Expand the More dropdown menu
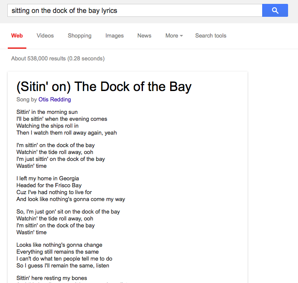The image size is (298, 283). pyautogui.click(x=174, y=36)
